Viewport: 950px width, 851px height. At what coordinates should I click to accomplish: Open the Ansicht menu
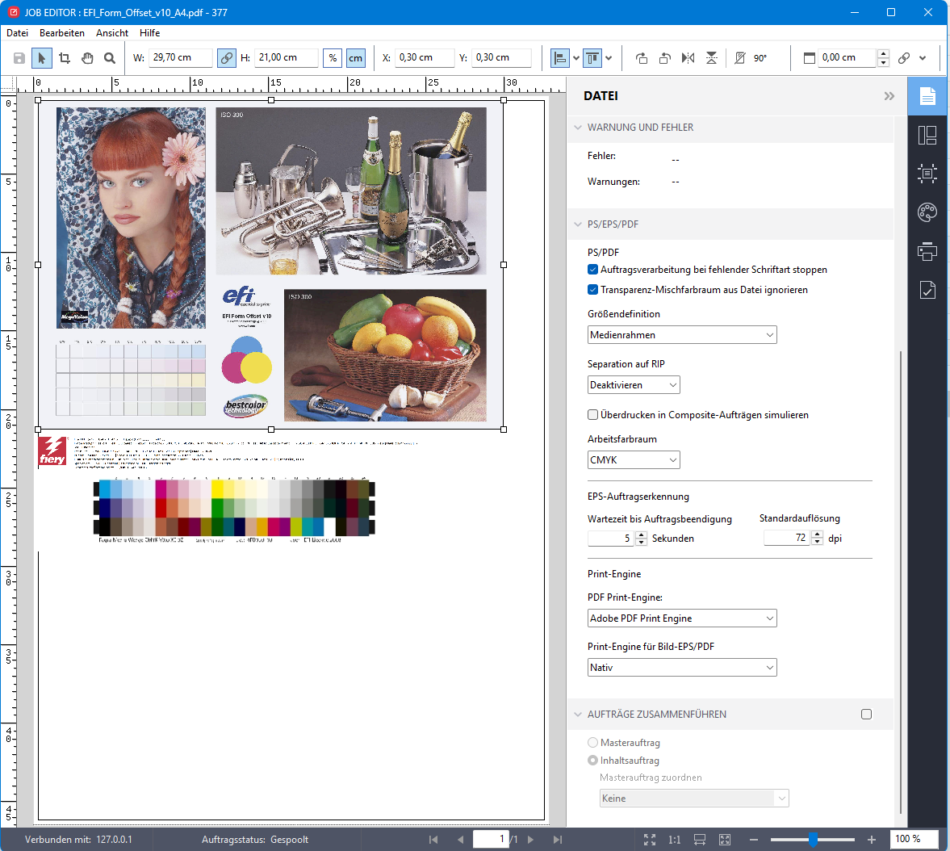click(112, 33)
